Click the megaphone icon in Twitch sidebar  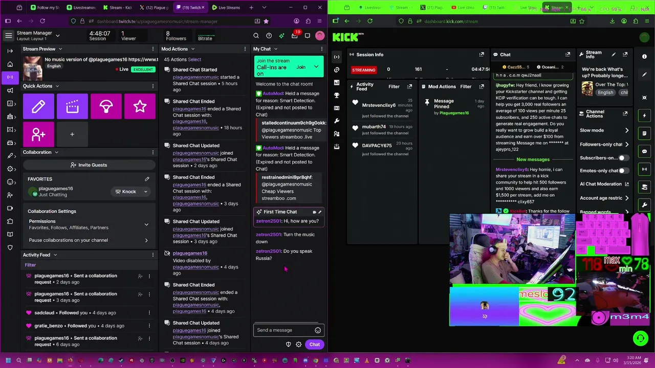click(10, 90)
